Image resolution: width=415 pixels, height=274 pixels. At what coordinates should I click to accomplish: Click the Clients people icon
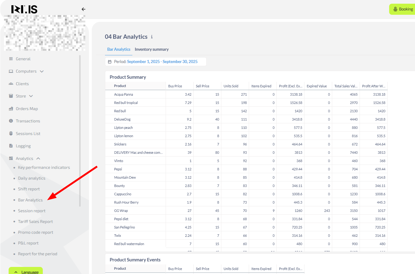click(x=11, y=84)
